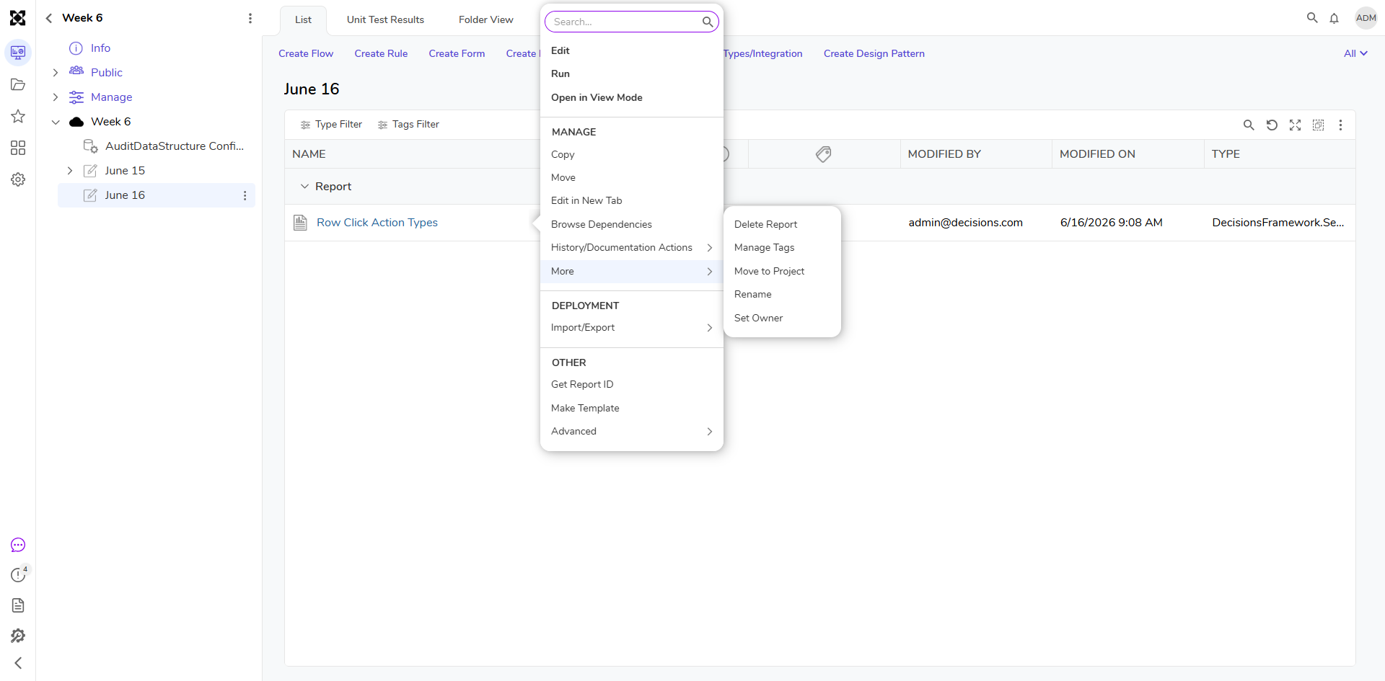
Task: Click the report list search icon
Action: pos(1249,125)
